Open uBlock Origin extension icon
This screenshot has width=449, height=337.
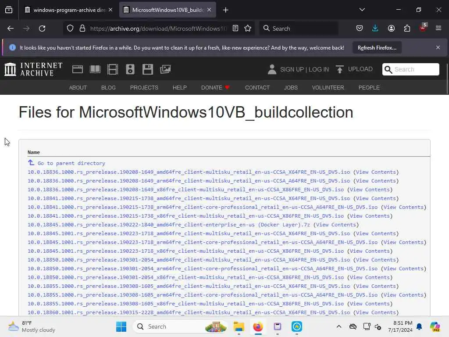coord(423,28)
